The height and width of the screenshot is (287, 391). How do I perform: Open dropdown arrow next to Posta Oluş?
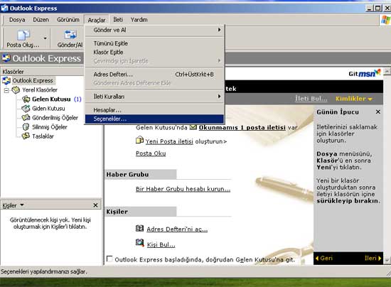[45, 38]
